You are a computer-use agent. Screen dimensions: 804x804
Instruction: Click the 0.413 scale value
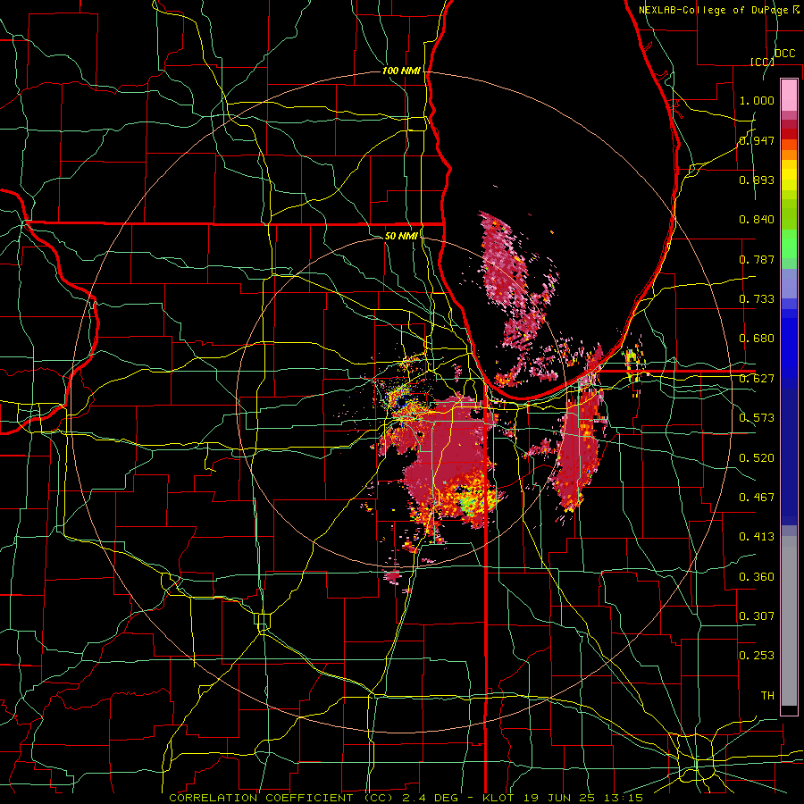757,537
